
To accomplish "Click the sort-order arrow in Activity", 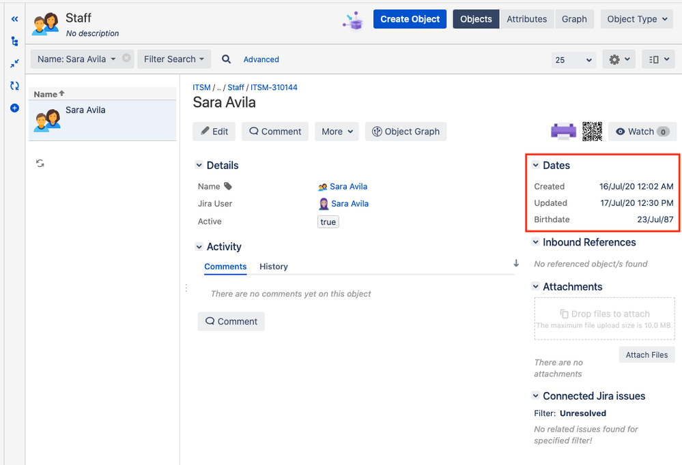I will 516,263.
